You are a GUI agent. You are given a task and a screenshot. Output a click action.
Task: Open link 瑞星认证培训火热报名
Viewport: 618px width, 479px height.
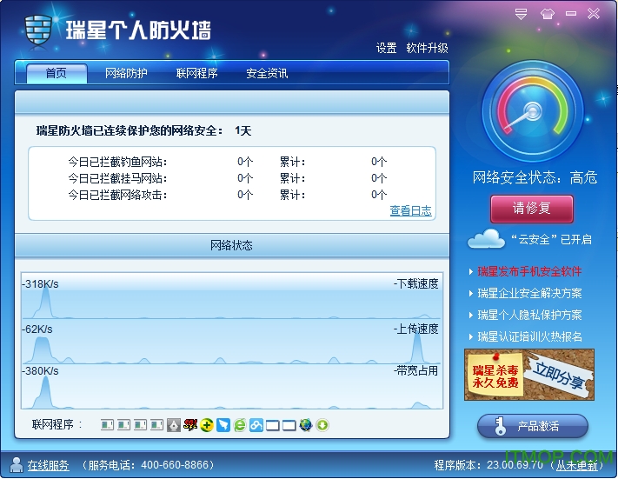point(529,336)
